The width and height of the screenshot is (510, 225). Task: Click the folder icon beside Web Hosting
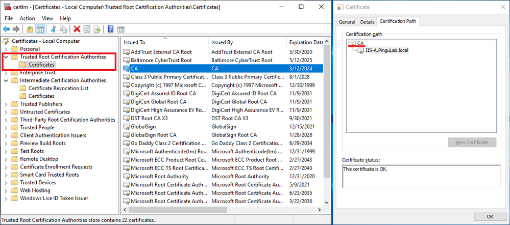point(14,190)
